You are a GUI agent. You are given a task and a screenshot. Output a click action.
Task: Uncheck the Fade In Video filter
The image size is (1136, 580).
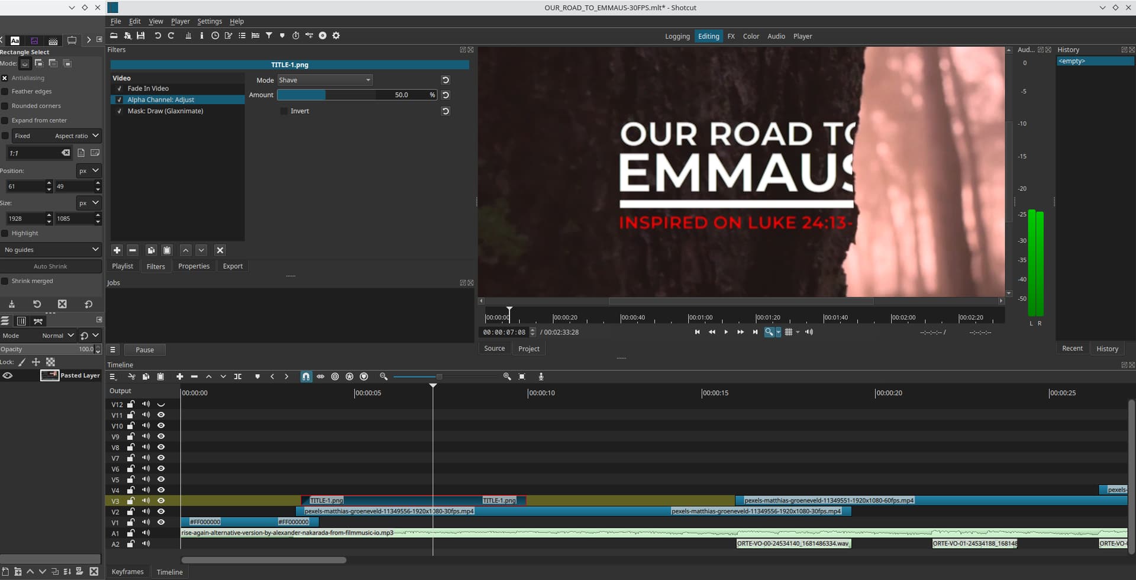pos(120,89)
